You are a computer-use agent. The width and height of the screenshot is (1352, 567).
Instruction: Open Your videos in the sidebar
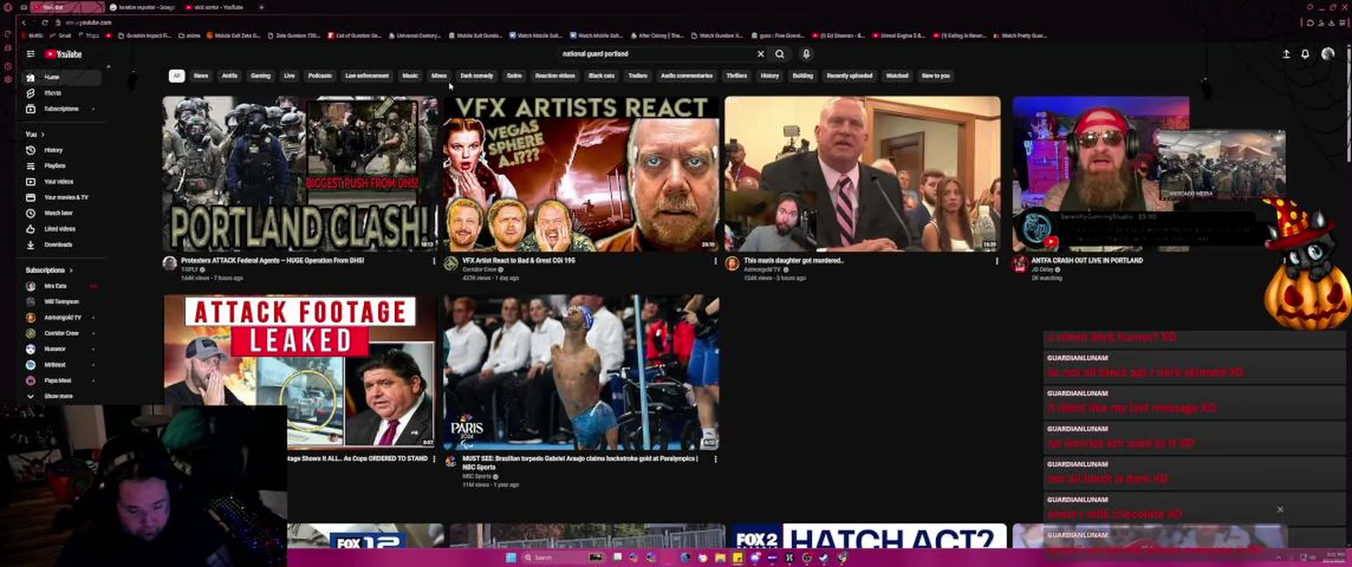tap(60, 181)
